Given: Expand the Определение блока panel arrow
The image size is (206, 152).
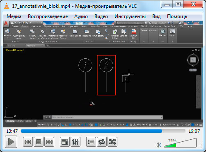Looking at the screenshot, I should pos(57,41).
